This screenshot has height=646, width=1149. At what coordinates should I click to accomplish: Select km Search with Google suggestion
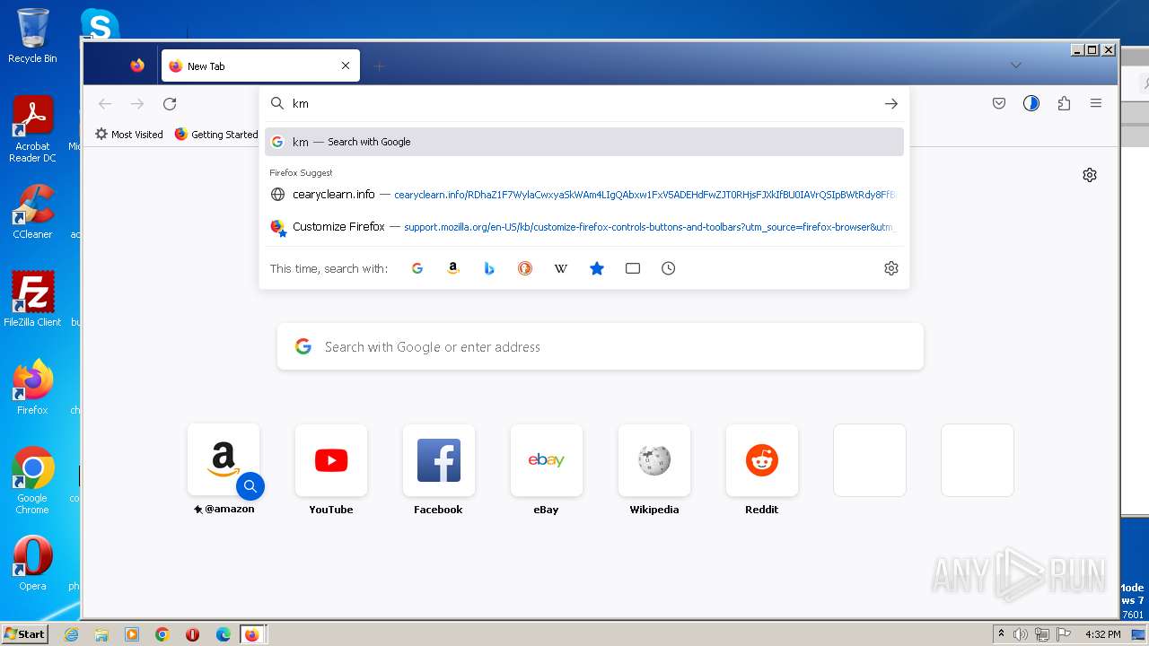(584, 142)
